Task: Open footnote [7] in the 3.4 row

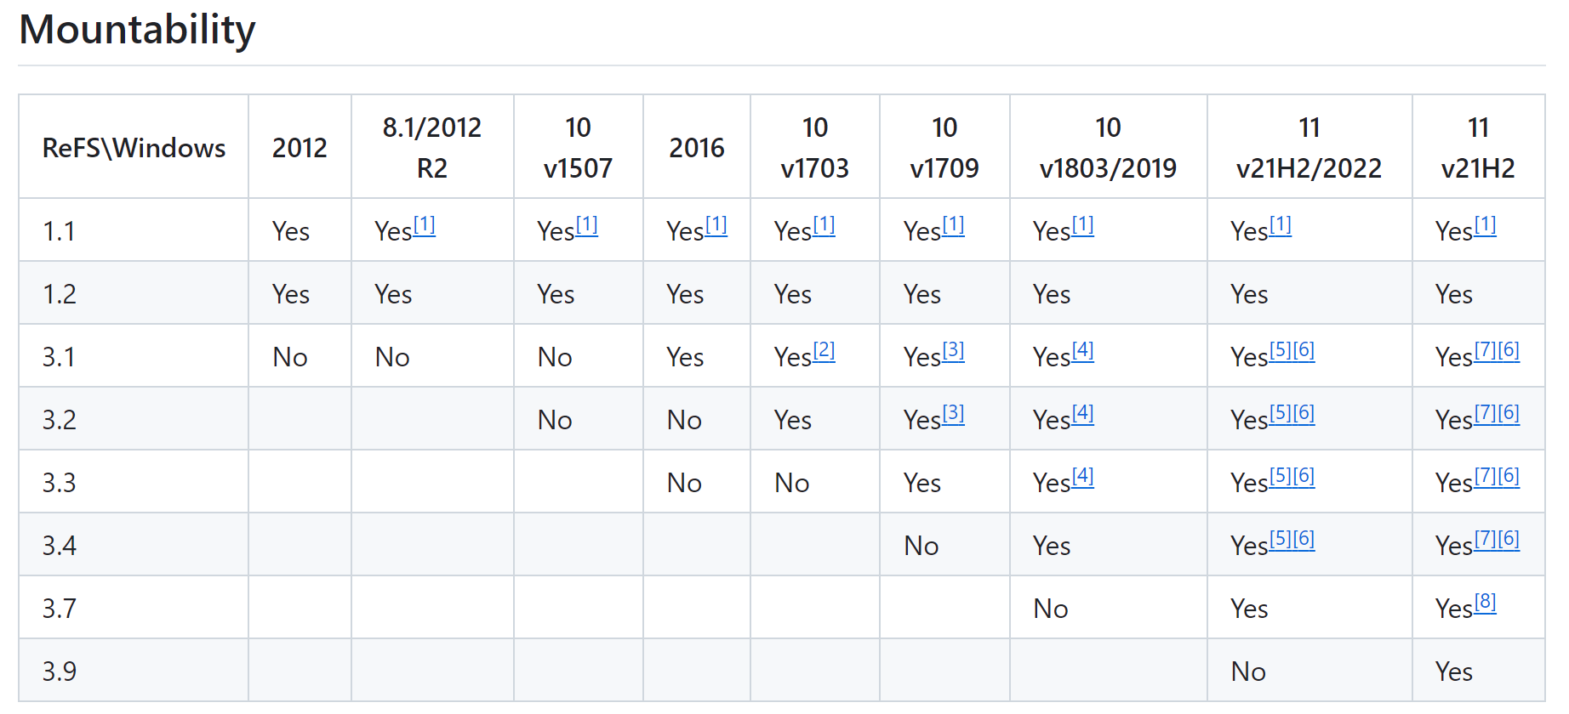Action: 1485,539
